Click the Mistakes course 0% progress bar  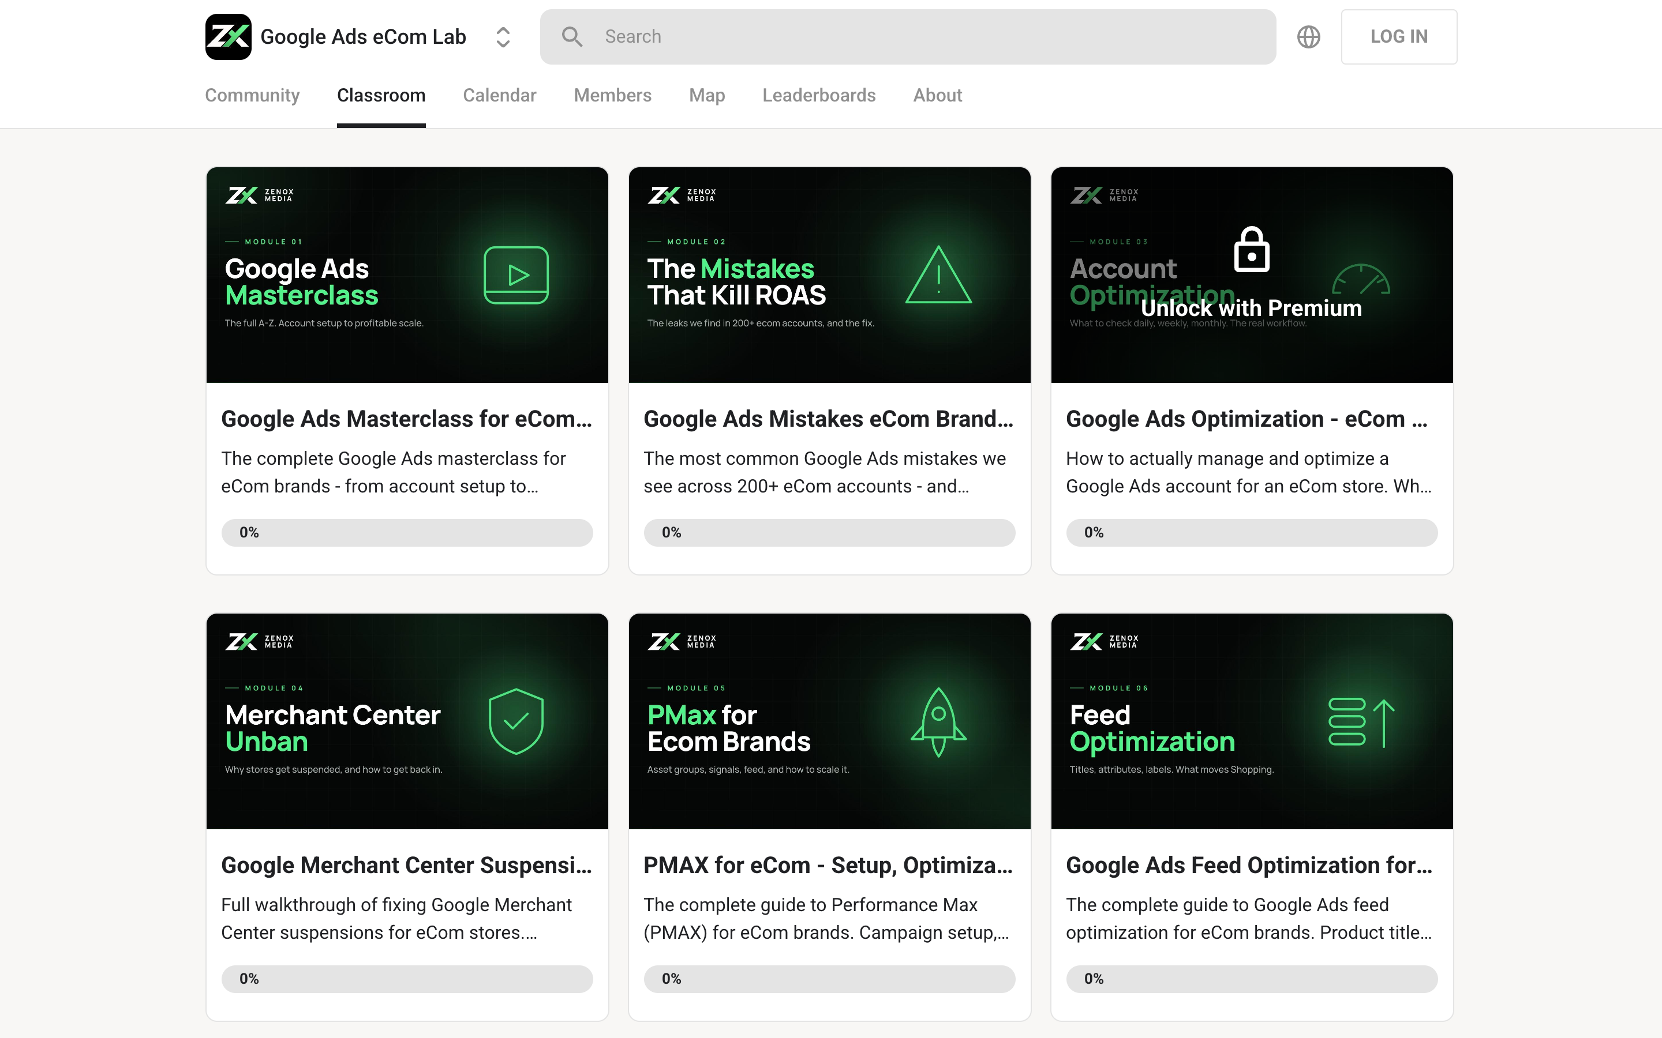pos(829,533)
